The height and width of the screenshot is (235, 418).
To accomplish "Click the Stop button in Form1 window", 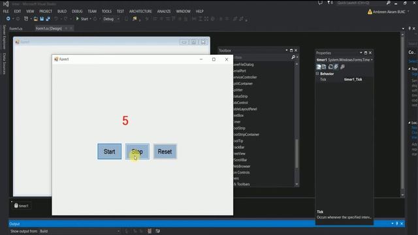I will click(137, 151).
